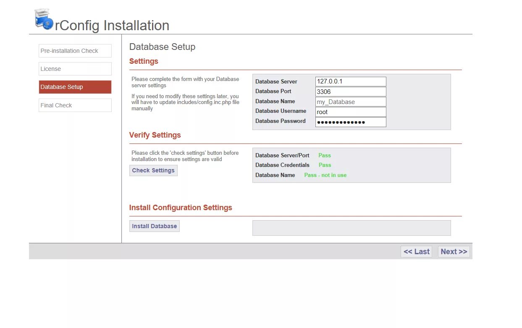
Task: Click the Database Username field
Action: (351, 112)
